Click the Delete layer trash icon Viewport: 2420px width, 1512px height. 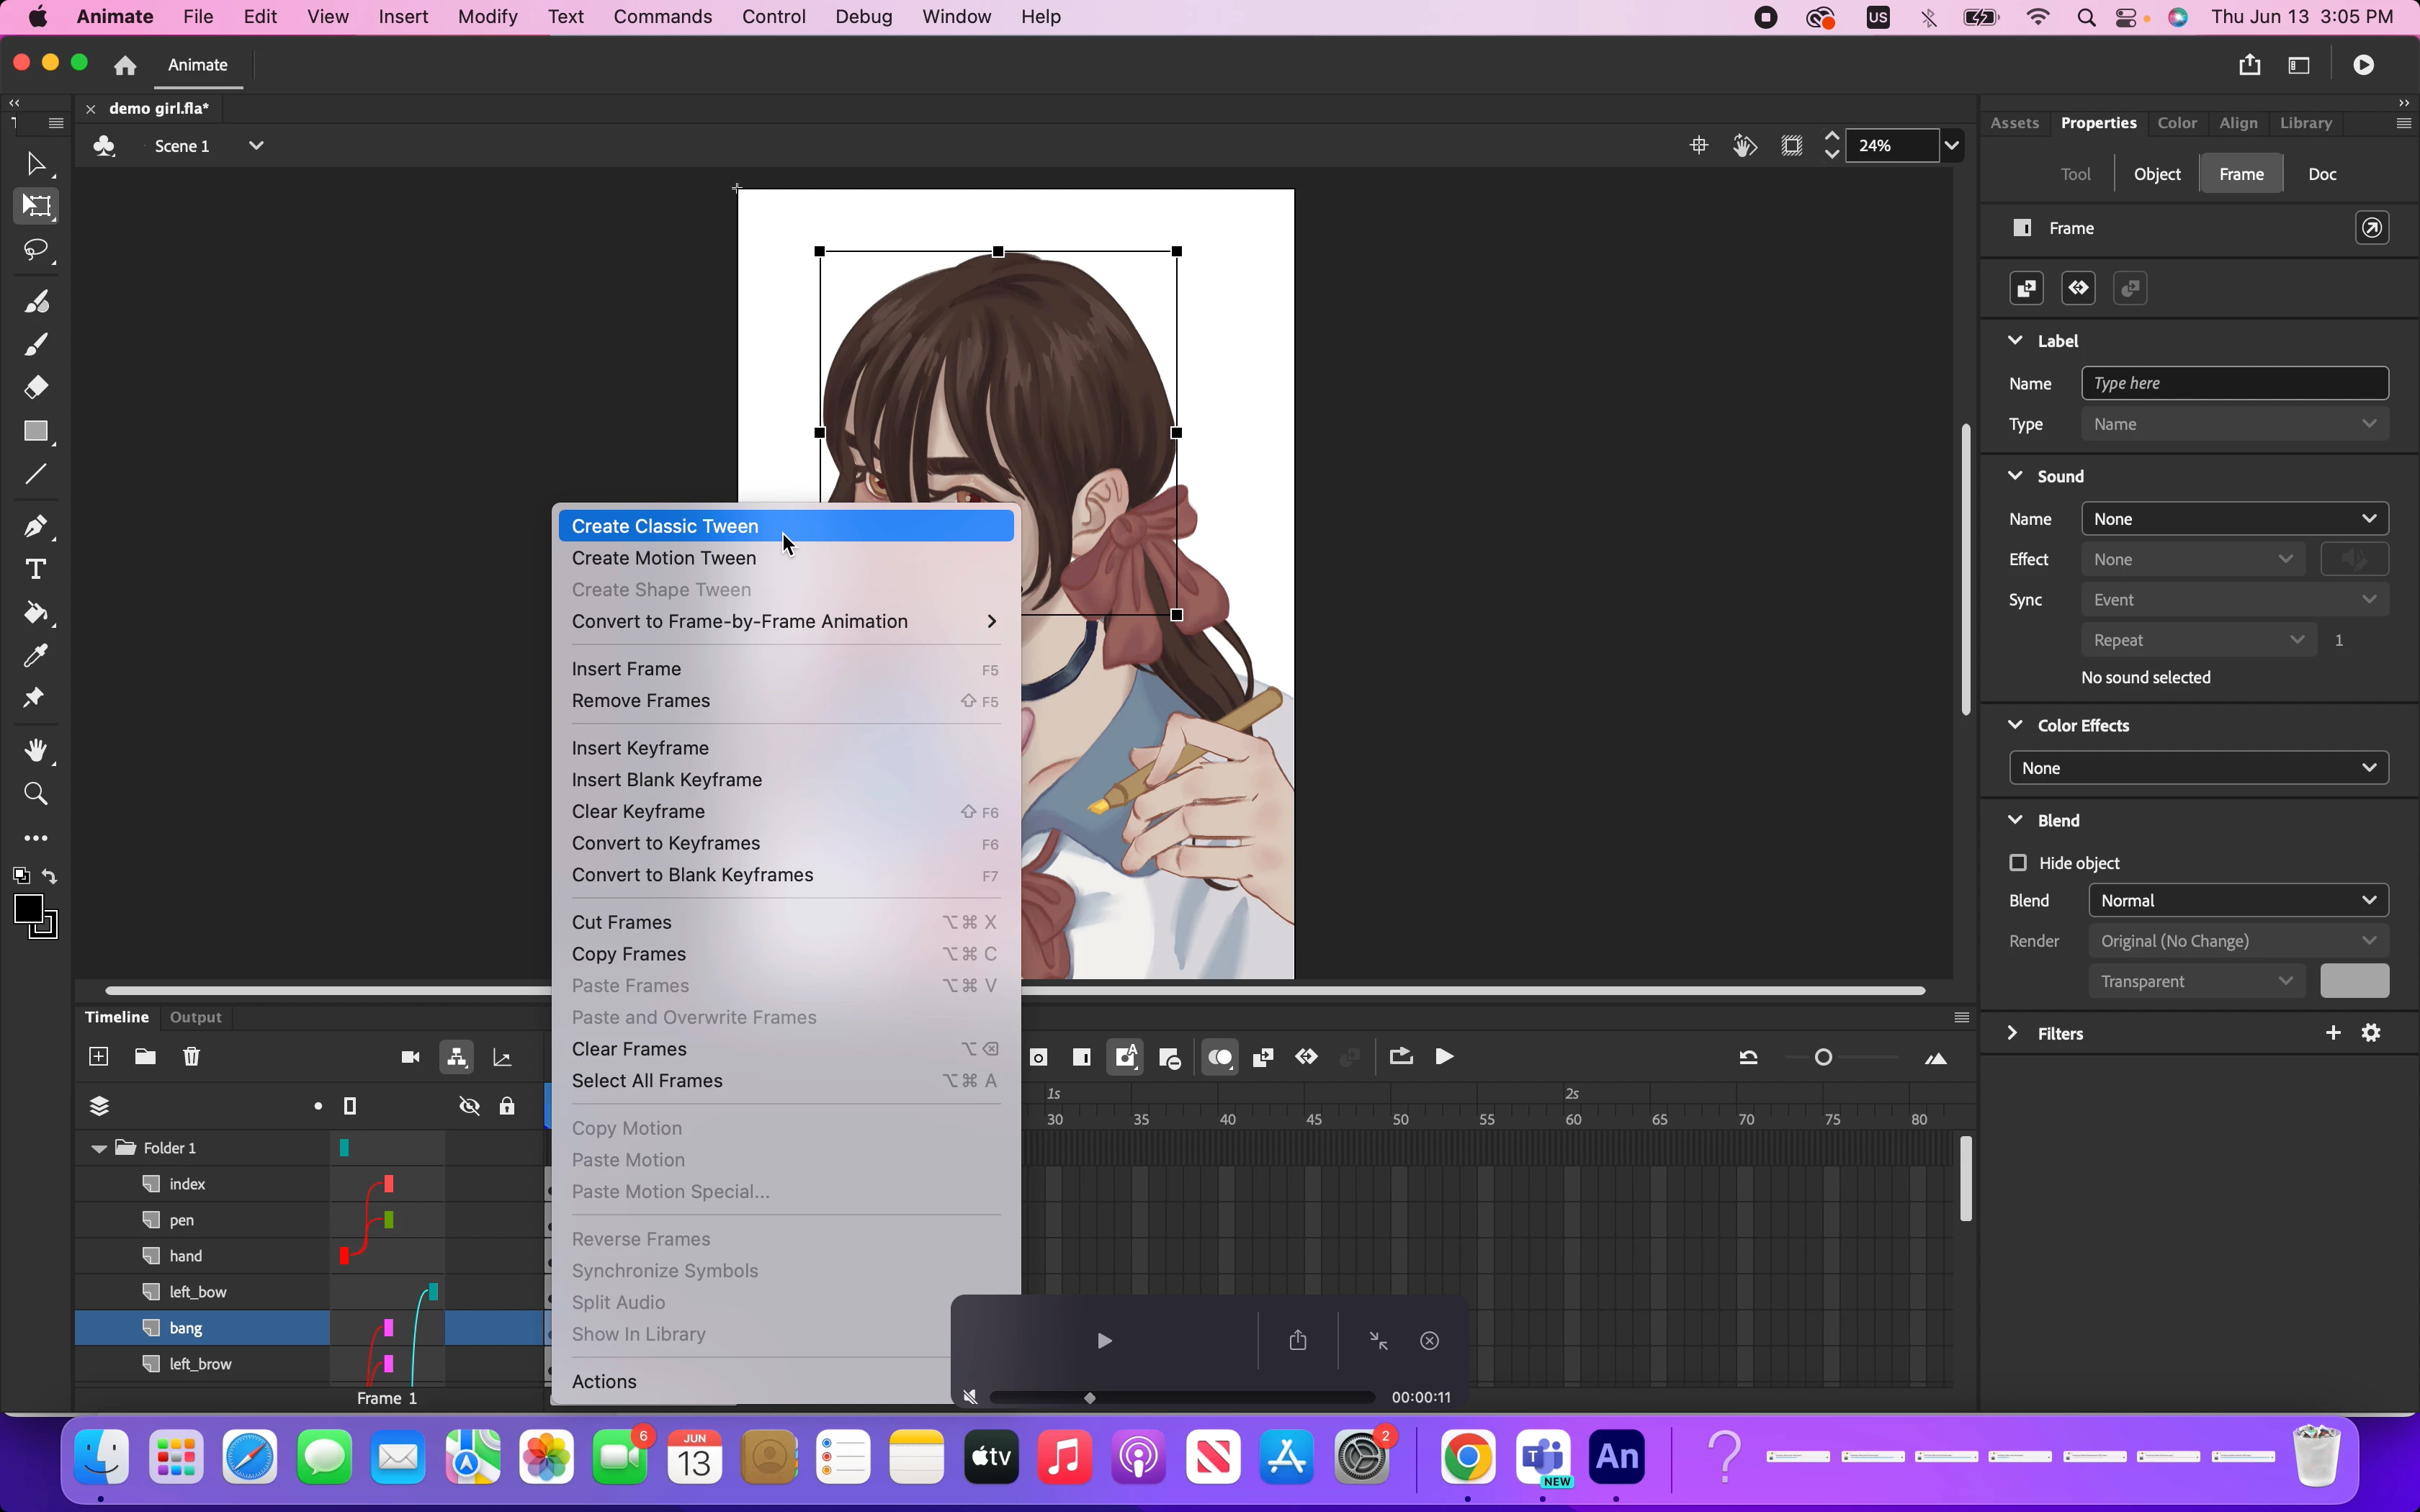pyautogui.click(x=192, y=1057)
